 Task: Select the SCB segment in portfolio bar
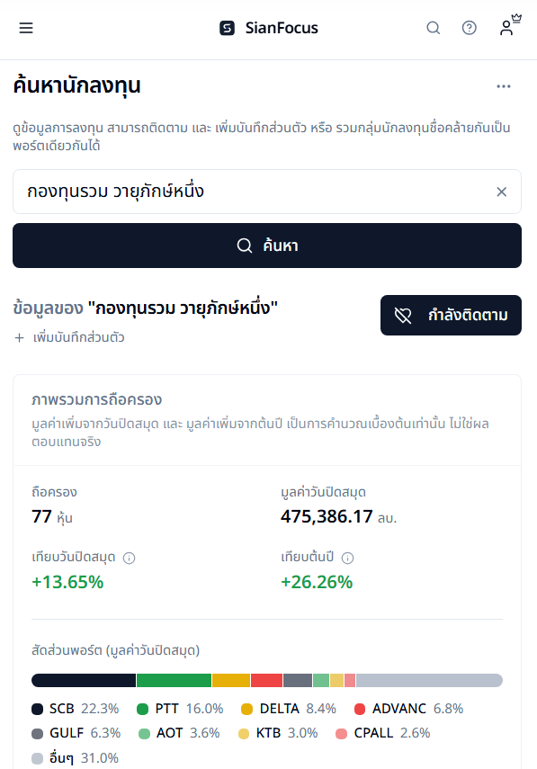click(x=84, y=680)
